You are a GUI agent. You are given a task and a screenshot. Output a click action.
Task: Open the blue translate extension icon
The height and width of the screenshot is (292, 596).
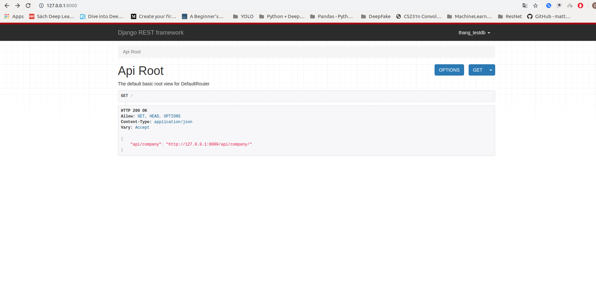click(x=549, y=6)
